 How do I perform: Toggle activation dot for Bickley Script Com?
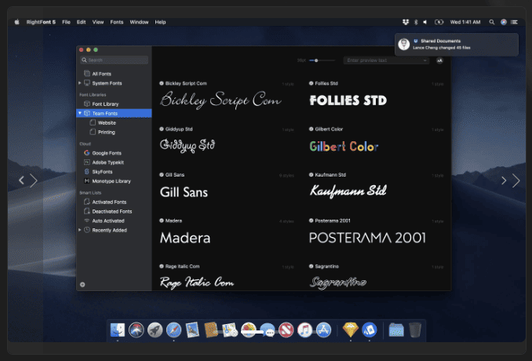tap(162, 83)
